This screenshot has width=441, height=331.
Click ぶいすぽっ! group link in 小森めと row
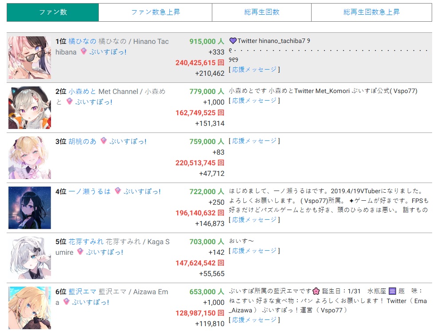point(94,102)
